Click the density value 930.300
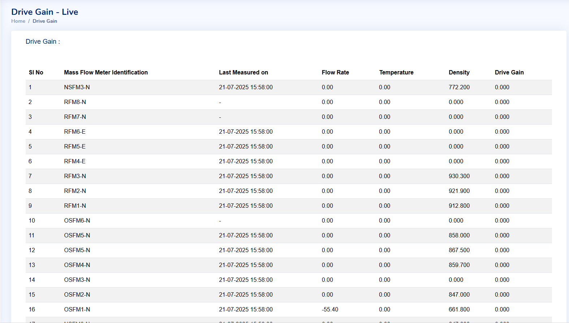569x323 pixels. pos(459,176)
